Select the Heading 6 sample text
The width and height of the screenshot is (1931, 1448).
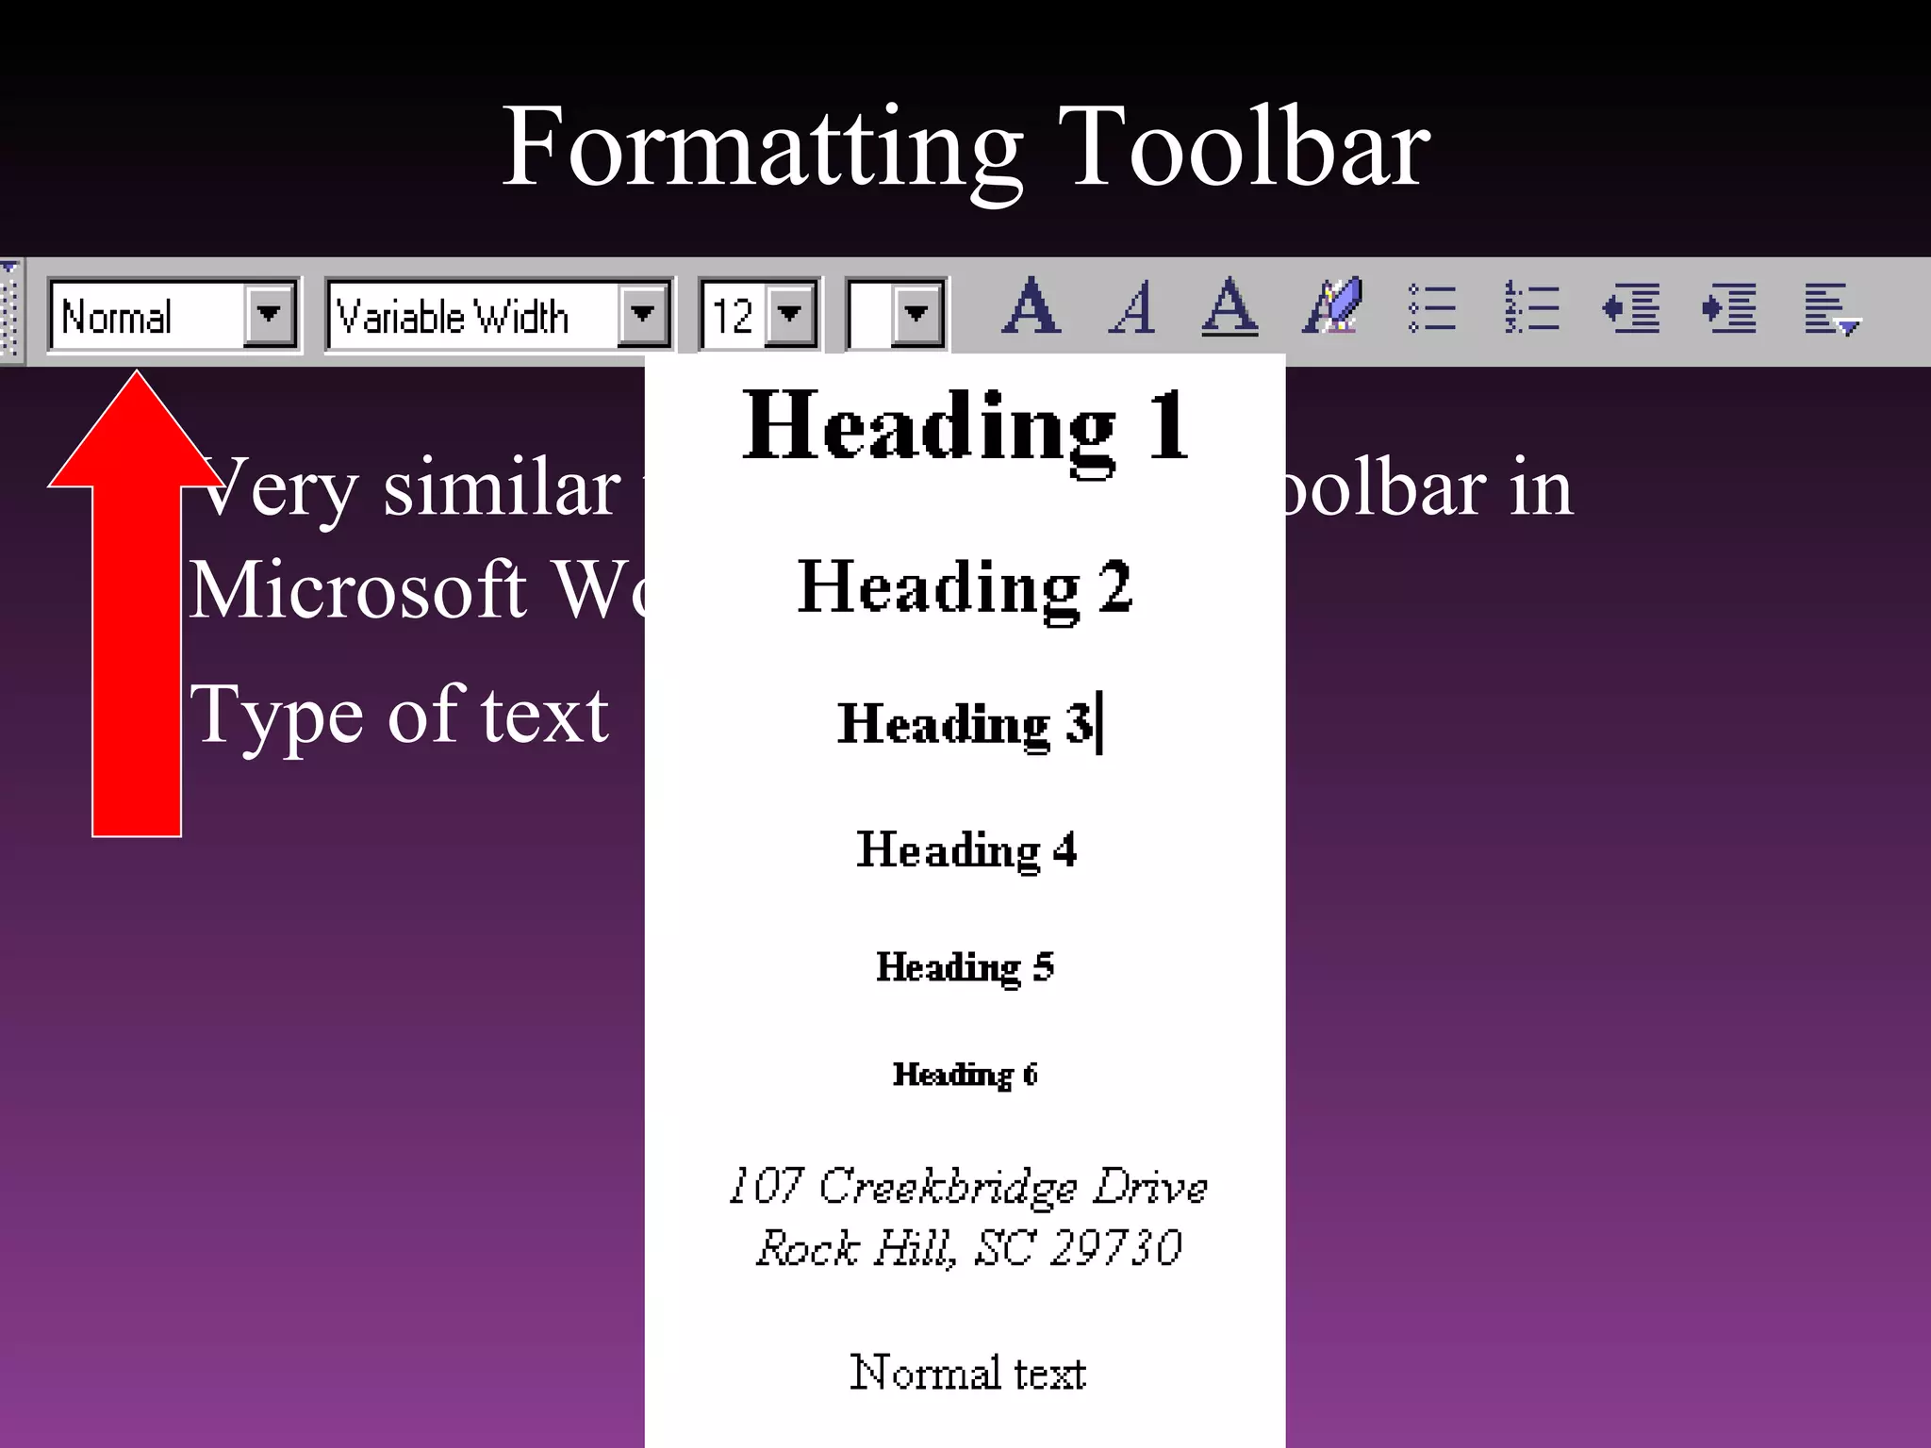pos(965,1075)
